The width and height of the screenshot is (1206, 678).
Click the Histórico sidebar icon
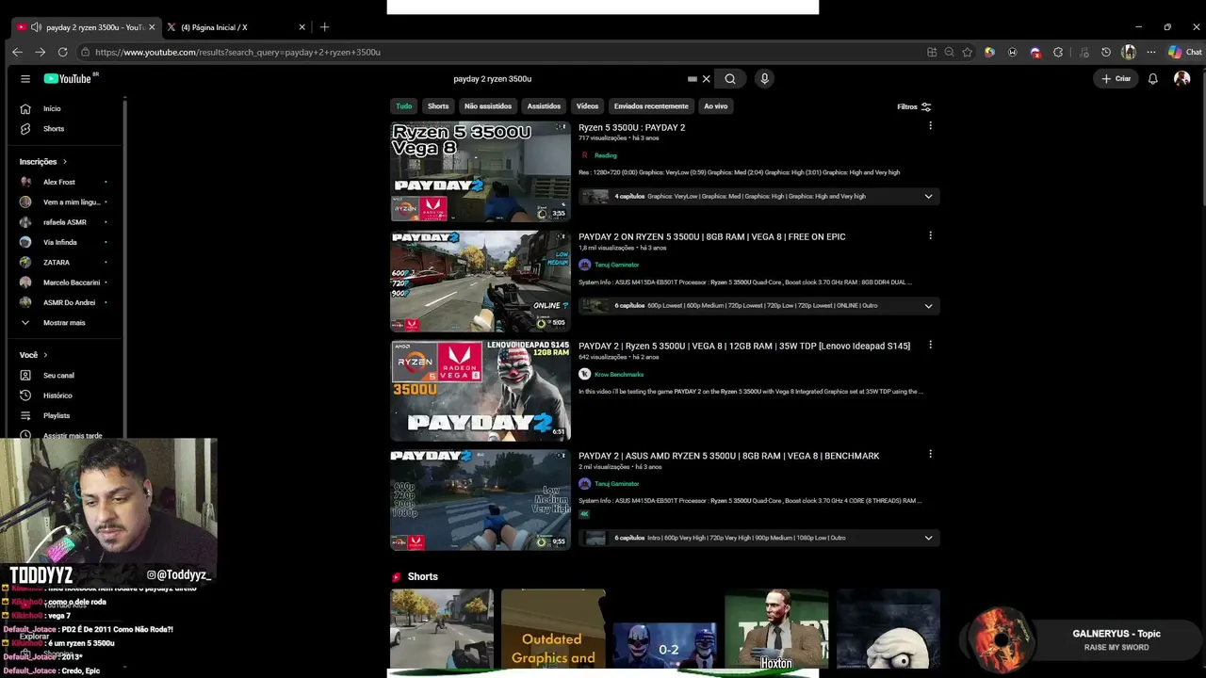[x=25, y=395]
